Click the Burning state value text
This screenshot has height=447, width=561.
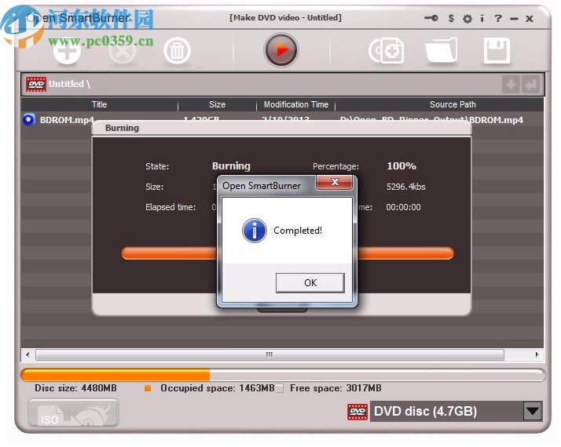231,166
